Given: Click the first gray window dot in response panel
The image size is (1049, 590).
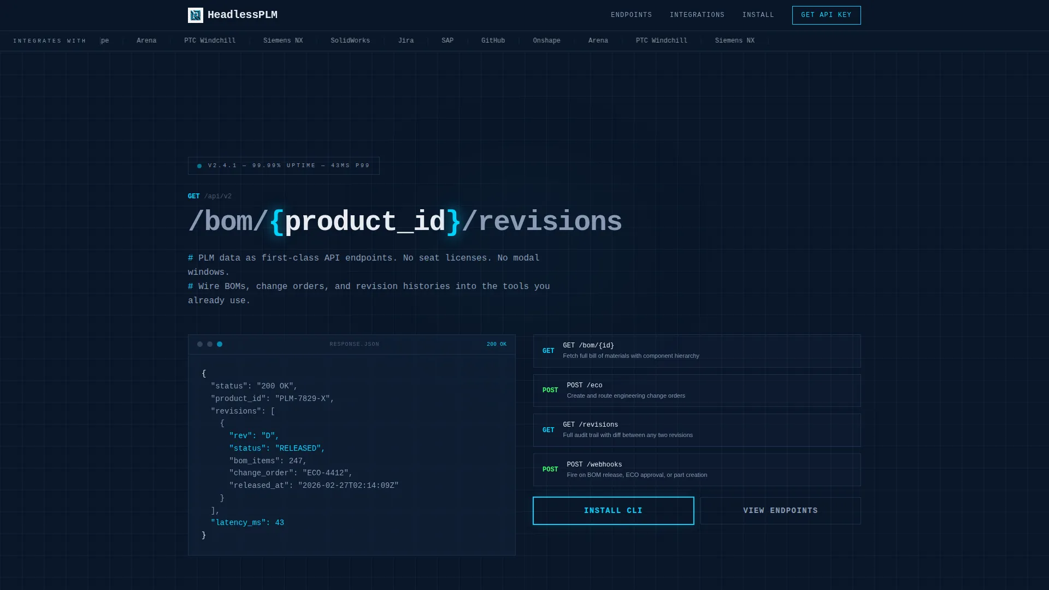Looking at the screenshot, I should click(200, 344).
